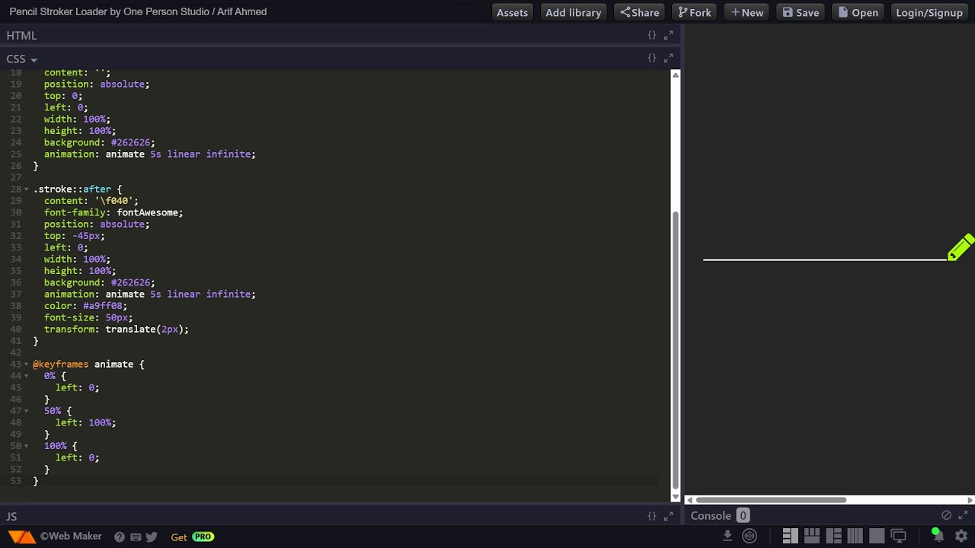975x548 pixels.
Task: Download the creation using the footer download icon
Action: pyautogui.click(x=727, y=536)
